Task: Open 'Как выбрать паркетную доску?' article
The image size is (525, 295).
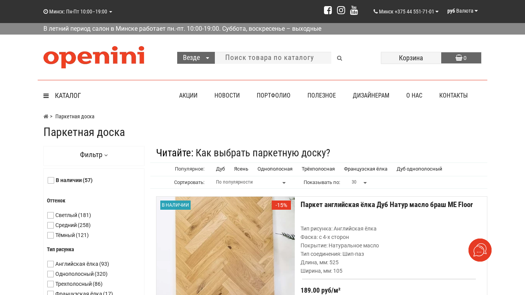Action: pyautogui.click(x=263, y=153)
